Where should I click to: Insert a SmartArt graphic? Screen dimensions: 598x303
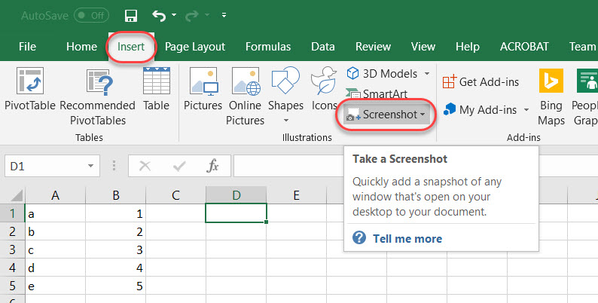click(376, 93)
